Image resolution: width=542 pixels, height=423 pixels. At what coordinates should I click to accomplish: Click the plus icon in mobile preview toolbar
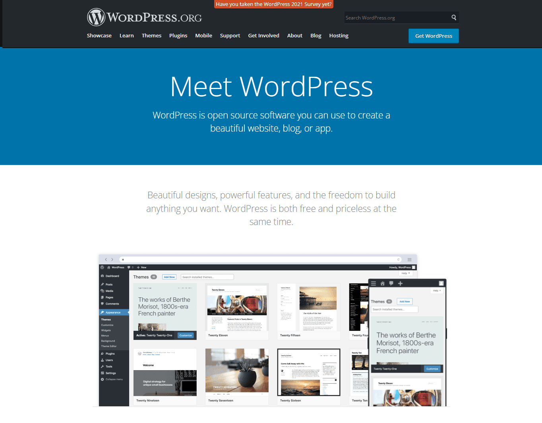pos(401,283)
